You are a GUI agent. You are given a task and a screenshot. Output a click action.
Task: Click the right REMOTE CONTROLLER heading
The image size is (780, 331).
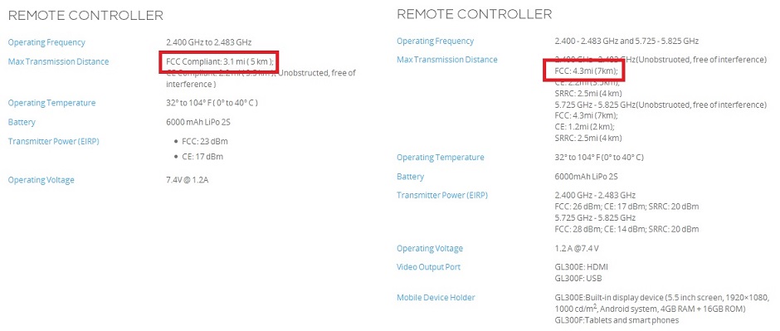474,14
